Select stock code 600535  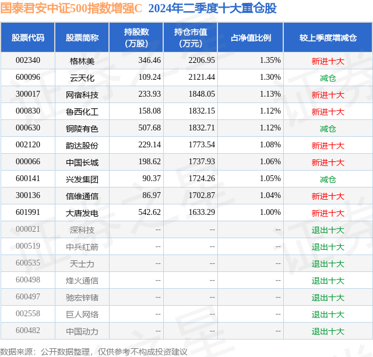[28, 263]
